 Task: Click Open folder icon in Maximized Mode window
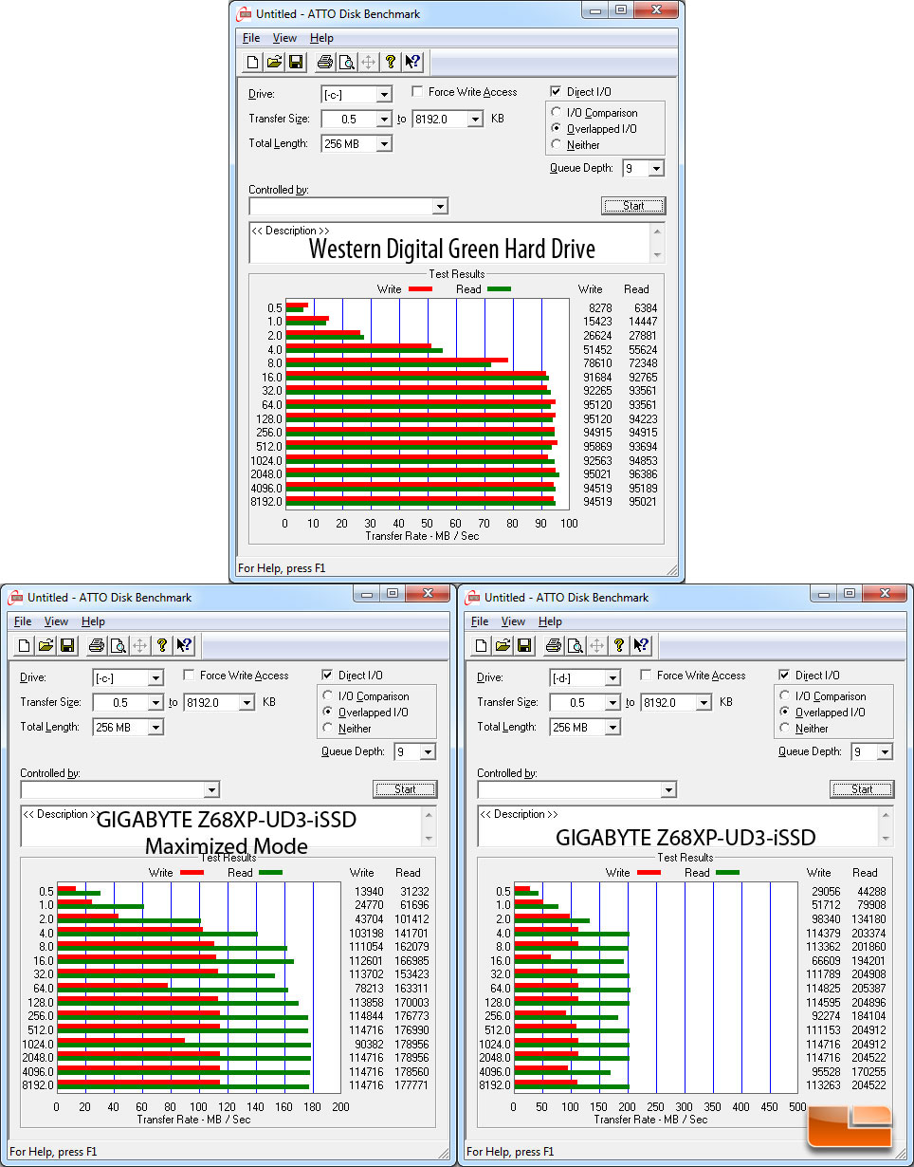[46, 646]
